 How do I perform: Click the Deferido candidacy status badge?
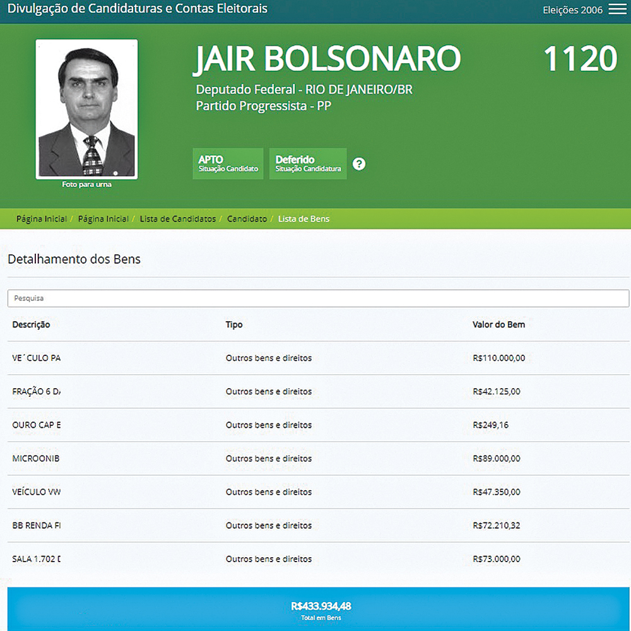tap(307, 163)
